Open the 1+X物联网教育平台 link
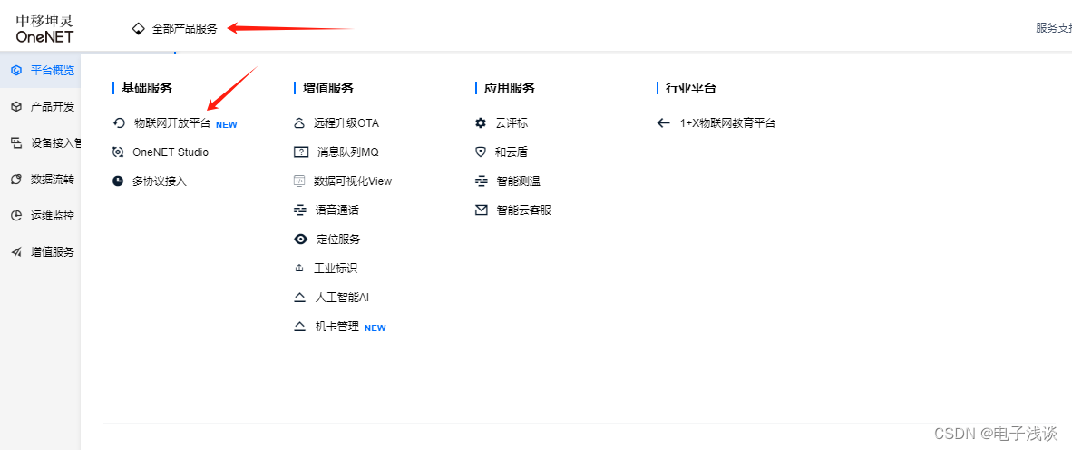This screenshot has height=450, width=1072. pos(727,123)
